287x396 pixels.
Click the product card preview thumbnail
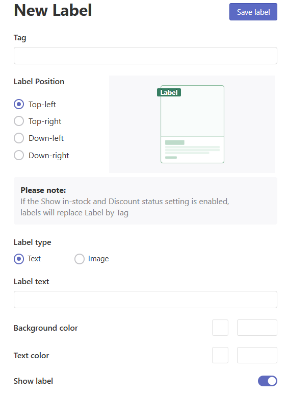[192, 124]
